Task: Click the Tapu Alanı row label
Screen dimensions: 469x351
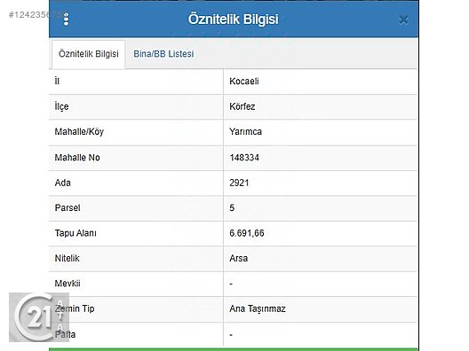Action: click(76, 233)
